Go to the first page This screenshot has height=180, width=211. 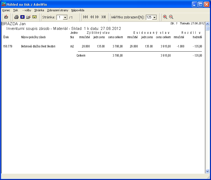click(85, 17)
